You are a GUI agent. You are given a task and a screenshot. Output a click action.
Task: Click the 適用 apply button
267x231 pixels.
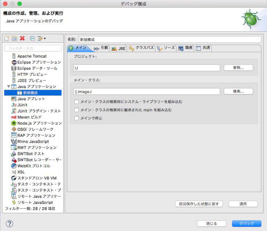pos(243,204)
